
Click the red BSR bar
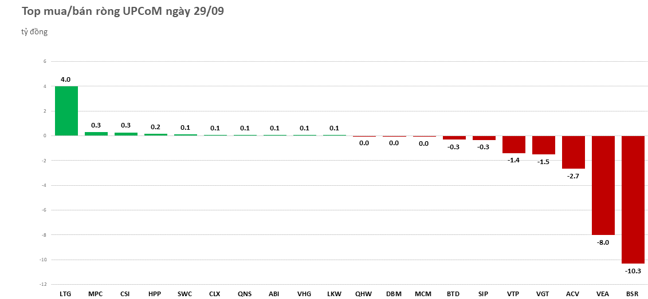[633, 199]
